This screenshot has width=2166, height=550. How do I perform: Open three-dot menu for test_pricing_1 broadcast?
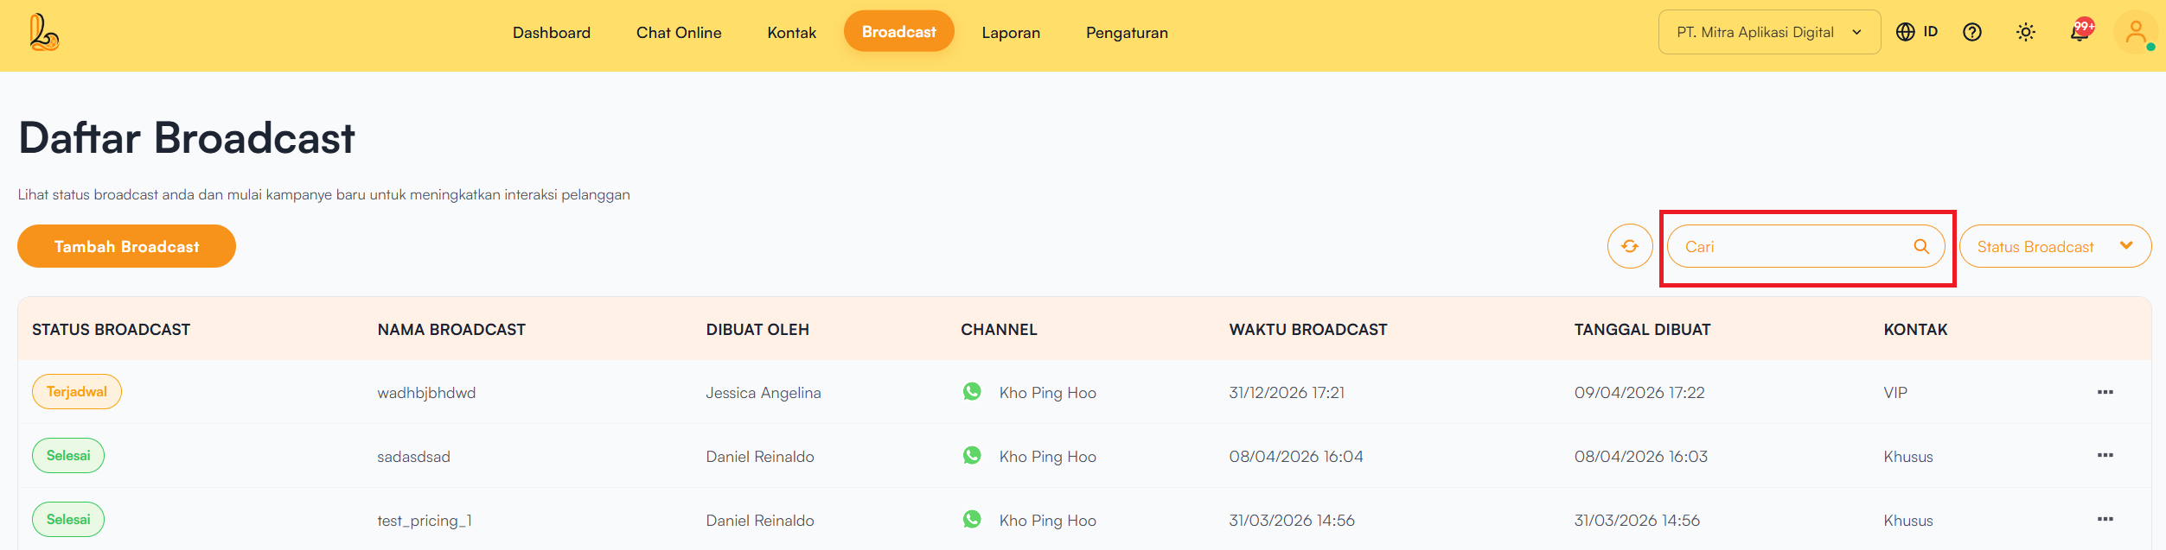click(x=2105, y=519)
